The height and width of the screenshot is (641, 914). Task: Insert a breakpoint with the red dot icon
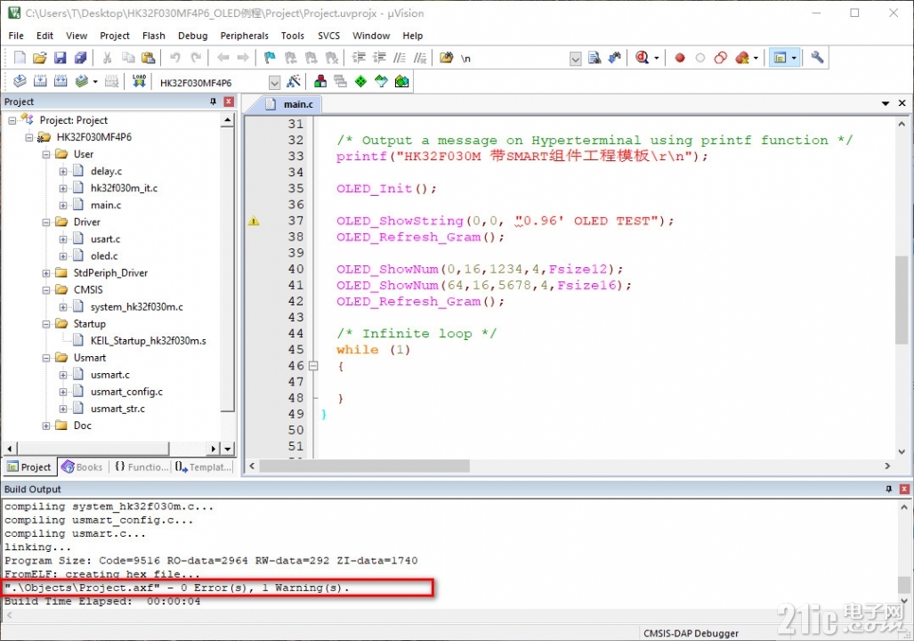[680, 58]
